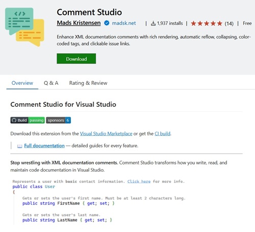Click the 'Free' price label
The height and width of the screenshot is (232, 255).
click(x=247, y=24)
